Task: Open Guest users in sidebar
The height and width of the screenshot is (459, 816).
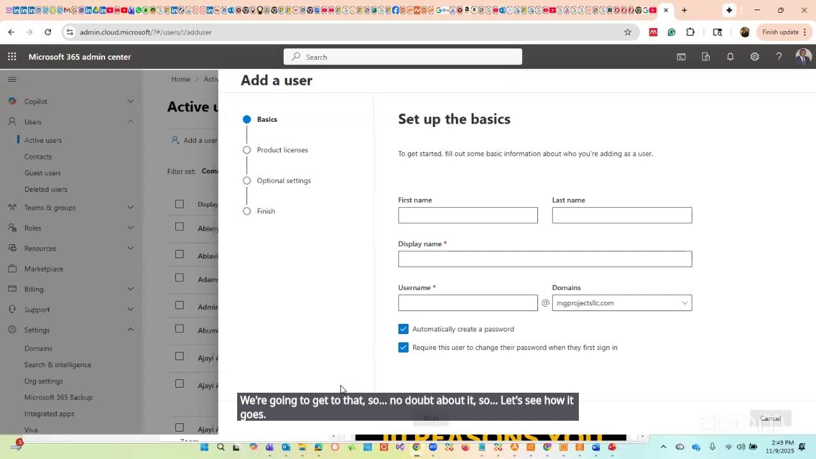Action: point(43,173)
